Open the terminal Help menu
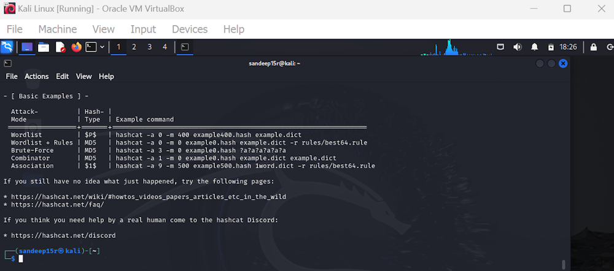This screenshot has height=271, width=614. coord(106,76)
